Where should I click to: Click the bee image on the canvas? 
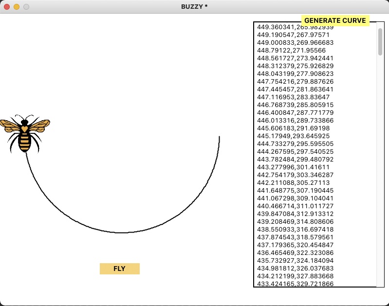point(24,134)
